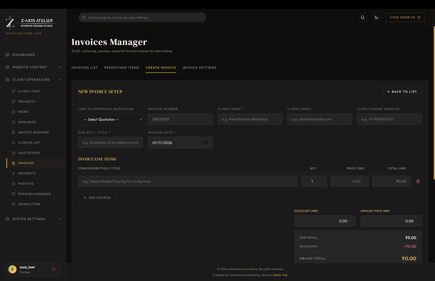
Task: Click the Payments dollar icon
Action: tap(14, 174)
